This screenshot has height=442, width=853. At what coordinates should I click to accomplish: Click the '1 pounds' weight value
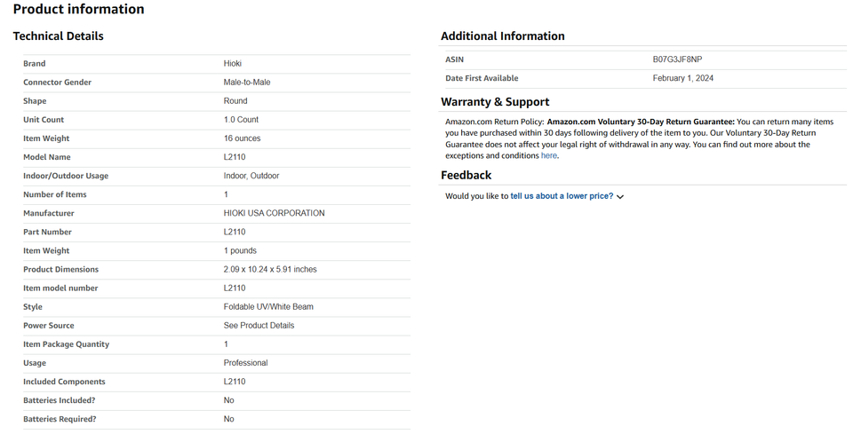coord(240,250)
